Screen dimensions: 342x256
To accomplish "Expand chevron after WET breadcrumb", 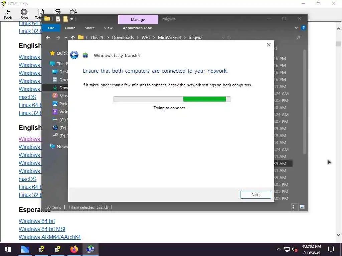I will [154, 37].
